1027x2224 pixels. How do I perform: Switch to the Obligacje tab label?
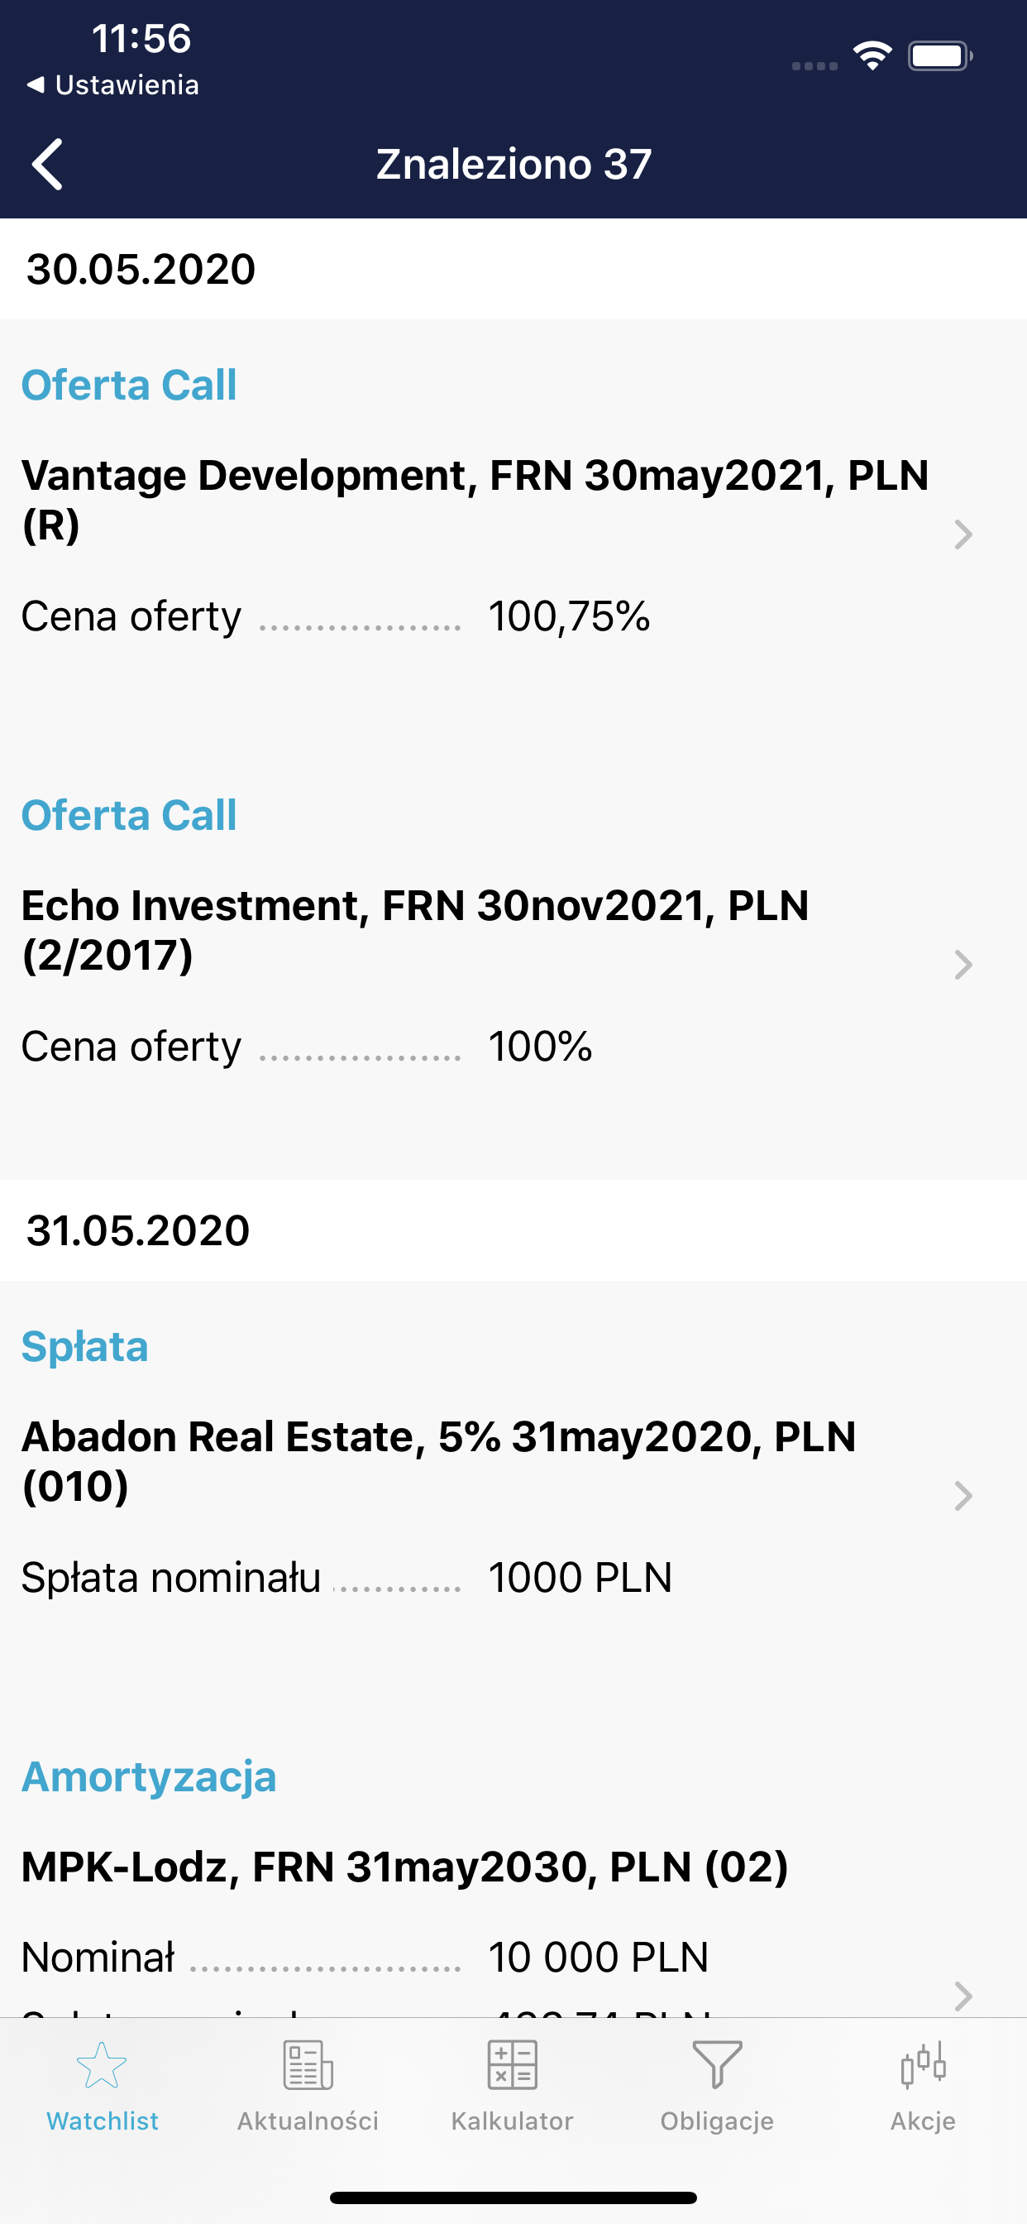(x=717, y=2121)
